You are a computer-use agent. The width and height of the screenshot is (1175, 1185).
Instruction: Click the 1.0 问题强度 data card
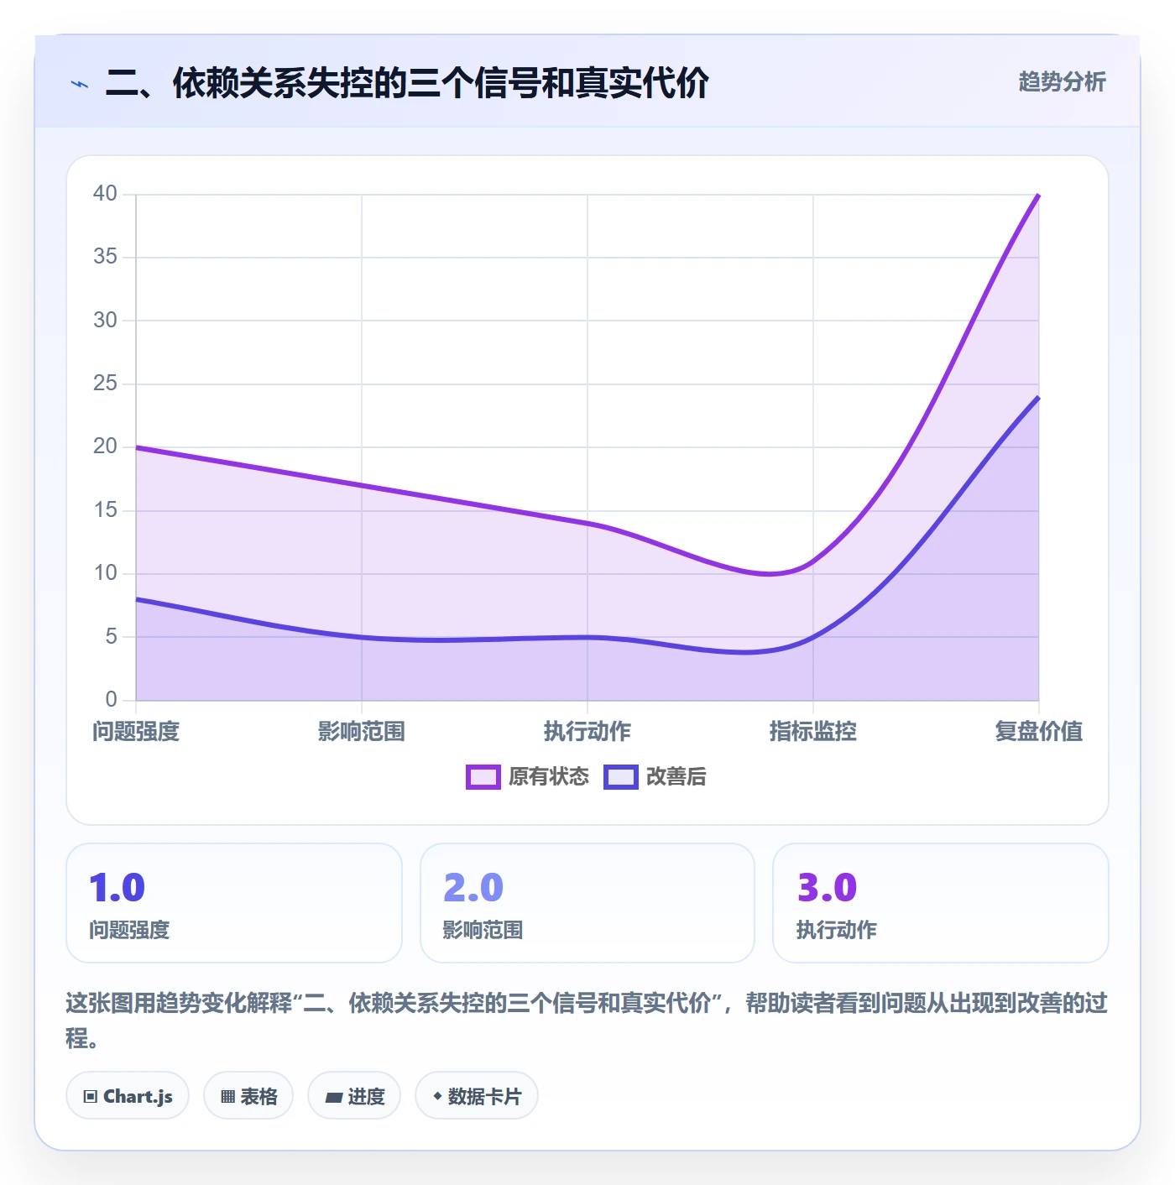pos(234,903)
